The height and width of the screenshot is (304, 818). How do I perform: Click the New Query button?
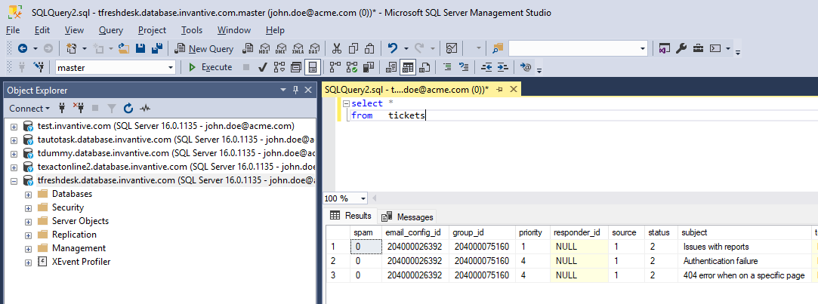[205, 48]
